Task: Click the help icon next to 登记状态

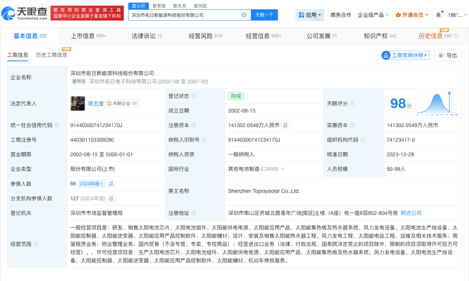Action: (194, 96)
